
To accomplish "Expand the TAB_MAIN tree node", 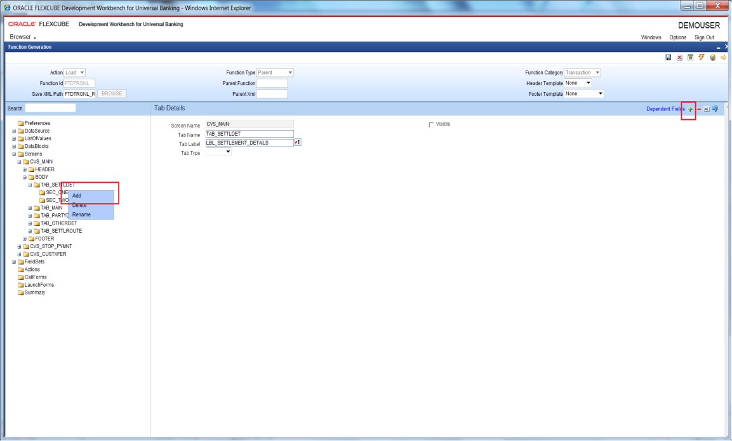I will click(x=30, y=208).
